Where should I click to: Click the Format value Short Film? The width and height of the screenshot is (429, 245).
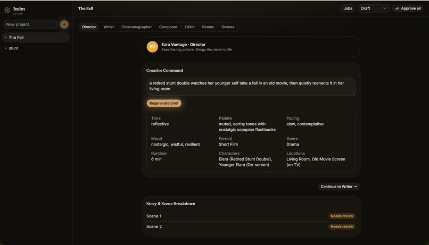228,145
